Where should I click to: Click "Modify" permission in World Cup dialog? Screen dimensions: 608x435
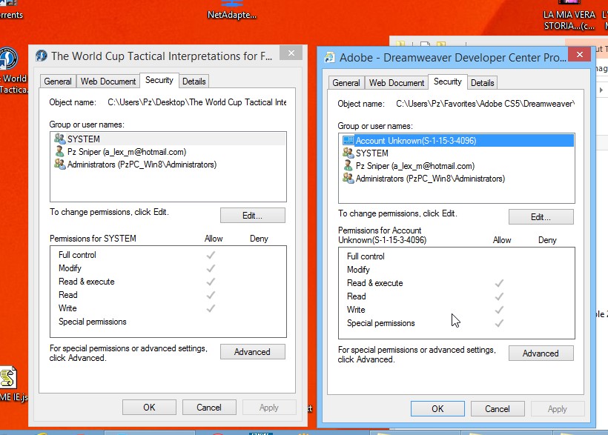click(70, 268)
